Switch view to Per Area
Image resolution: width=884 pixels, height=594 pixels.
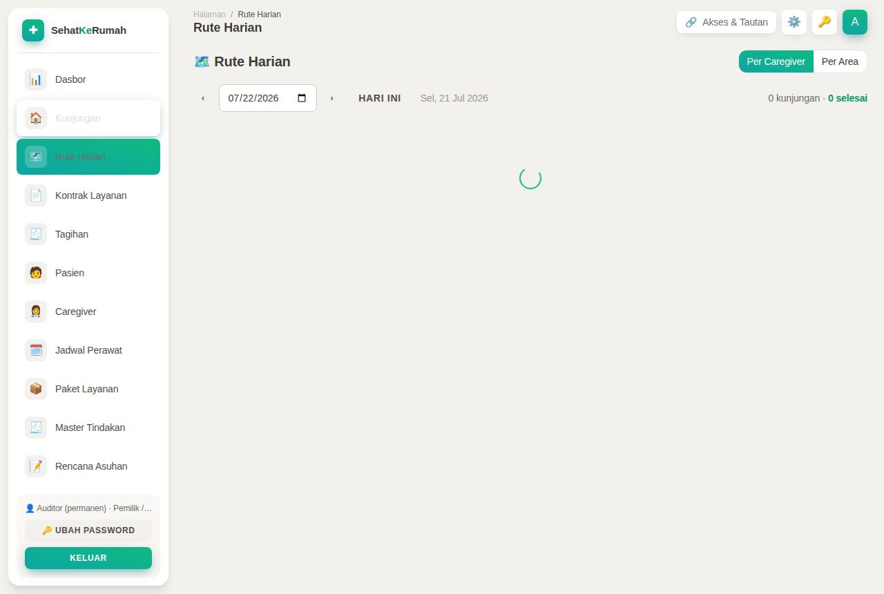pos(840,61)
